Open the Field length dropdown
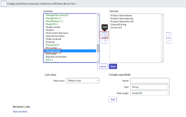The image size is (186, 117). pos(150,93)
